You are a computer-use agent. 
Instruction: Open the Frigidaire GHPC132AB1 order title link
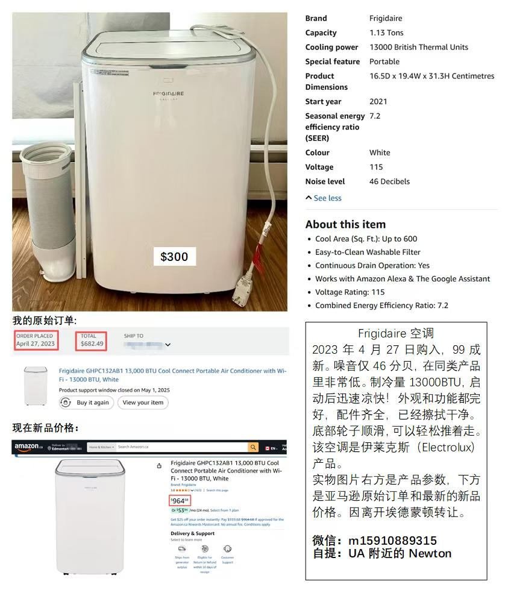point(172,375)
